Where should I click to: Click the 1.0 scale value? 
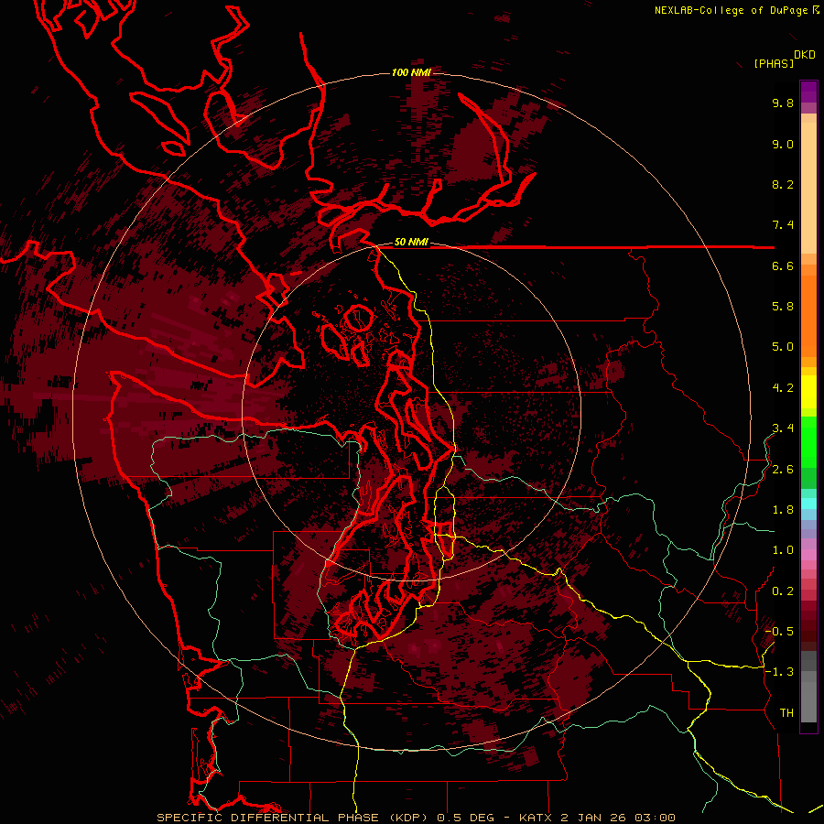pyautogui.click(x=783, y=550)
